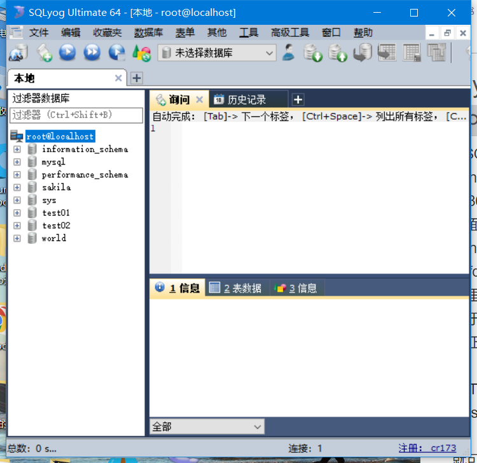The height and width of the screenshot is (463, 477).
Task: Open the 未选择数据库 database dropdown
Action: click(217, 53)
